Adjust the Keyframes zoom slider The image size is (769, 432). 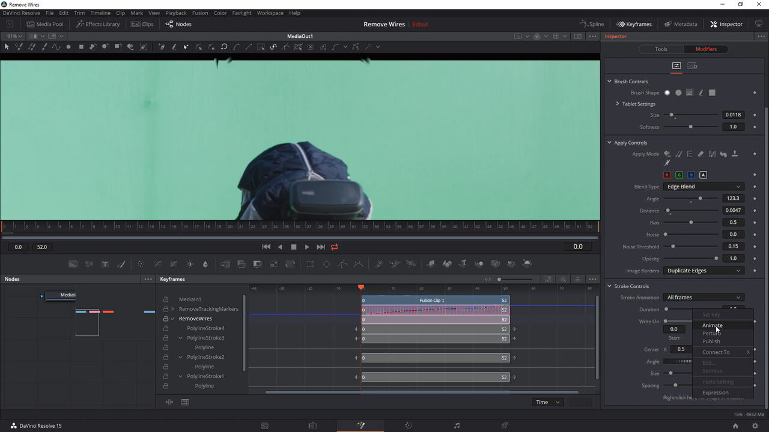[x=515, y=279]
